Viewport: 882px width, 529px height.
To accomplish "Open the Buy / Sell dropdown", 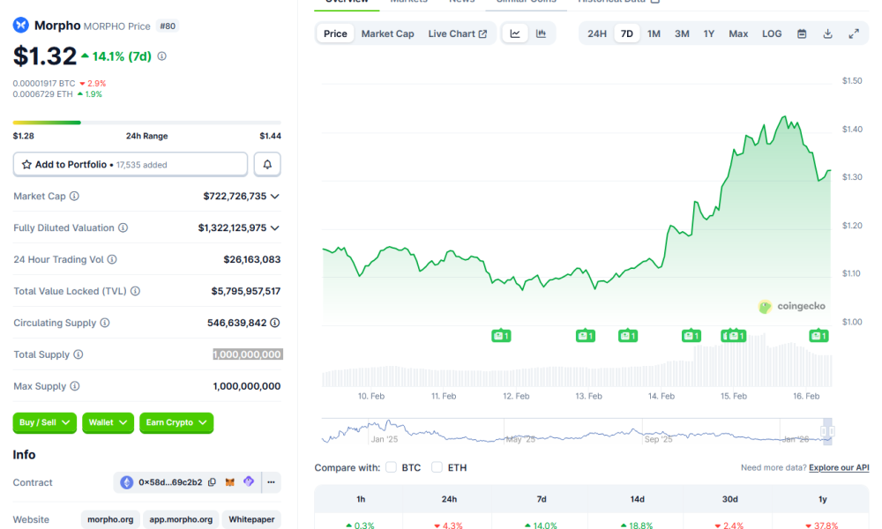I will click(x=44, y=423).
